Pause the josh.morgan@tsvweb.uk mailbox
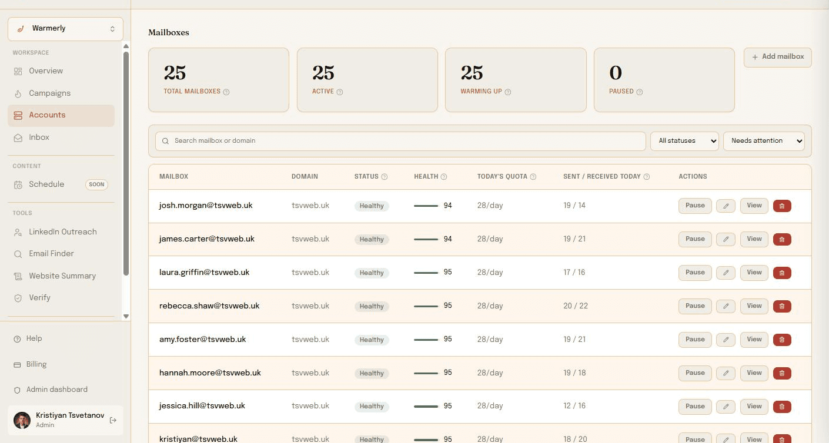Image resolution: width=829 pixels, height=443 pixels. point(695,206)
